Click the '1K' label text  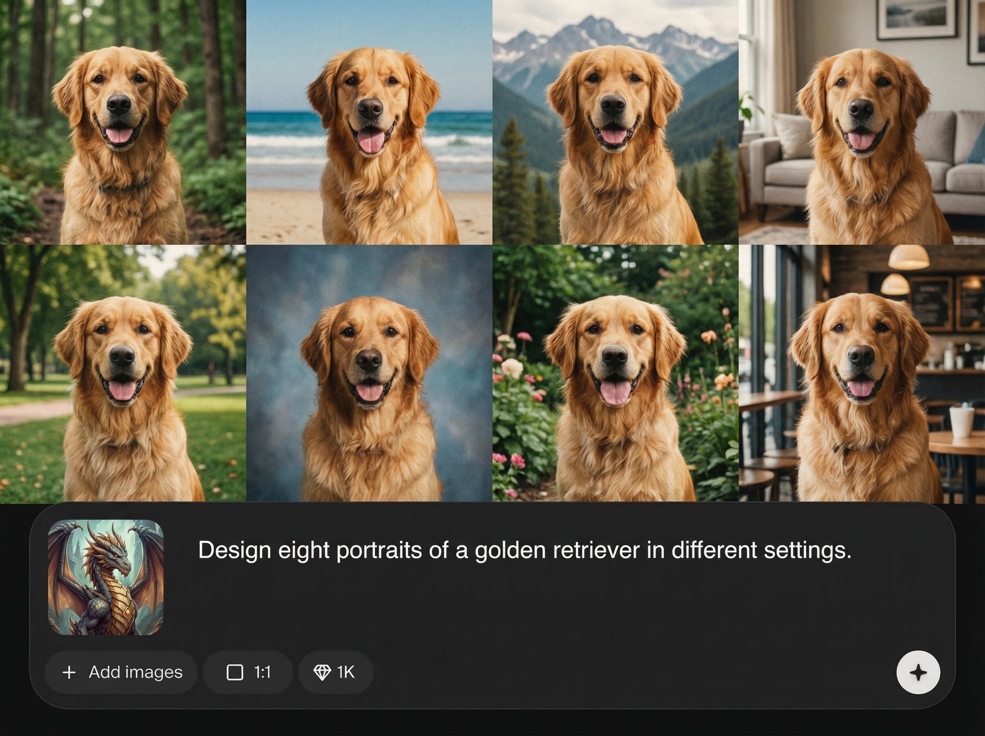346,672
